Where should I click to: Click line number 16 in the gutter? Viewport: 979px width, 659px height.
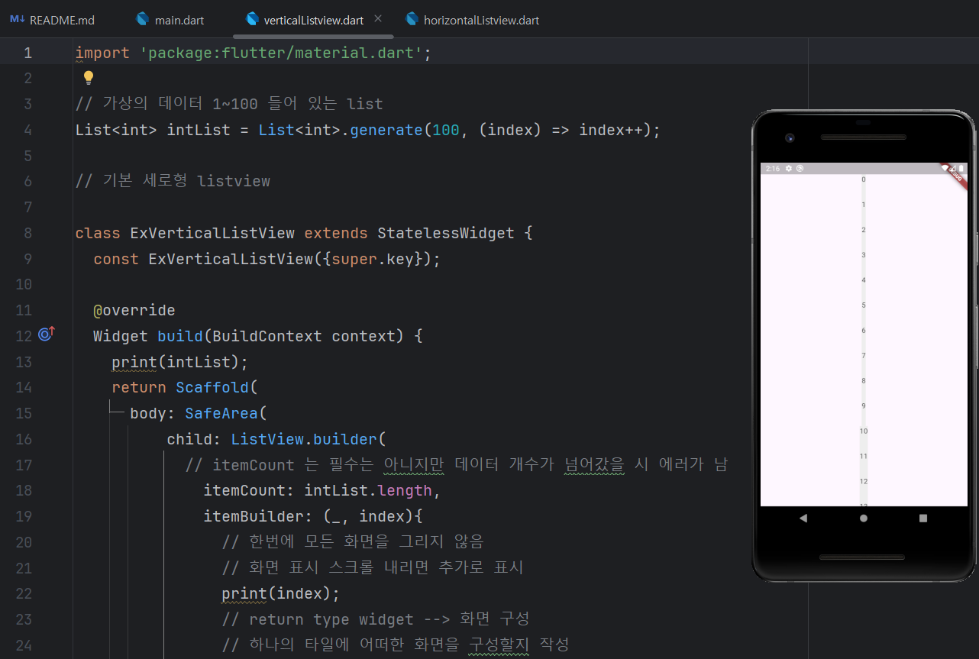pos(24,439)
